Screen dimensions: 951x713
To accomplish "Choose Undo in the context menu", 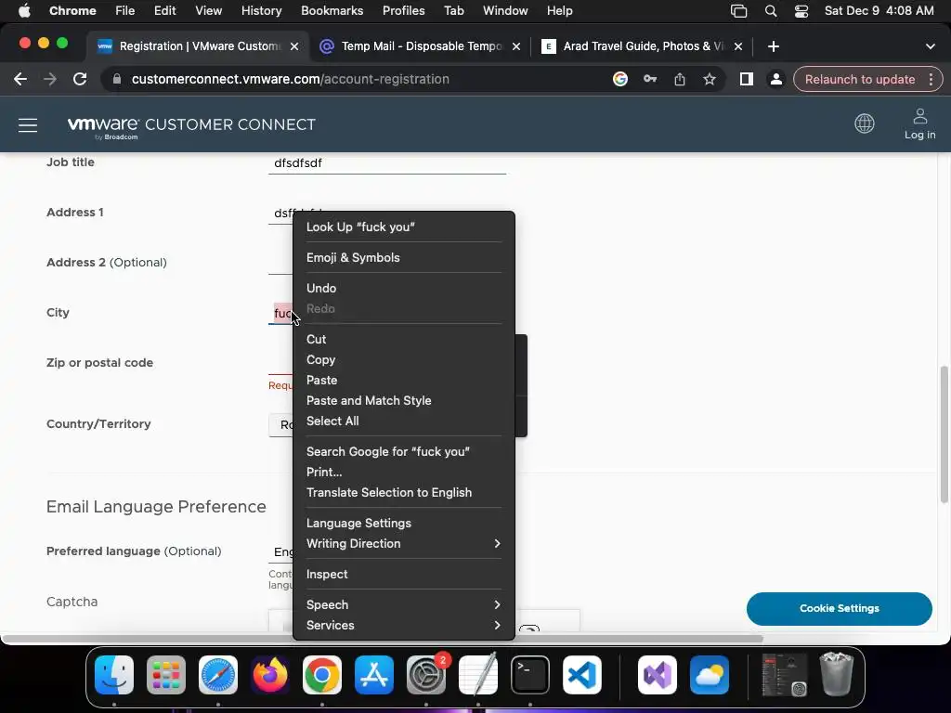I will pos(403,289).
